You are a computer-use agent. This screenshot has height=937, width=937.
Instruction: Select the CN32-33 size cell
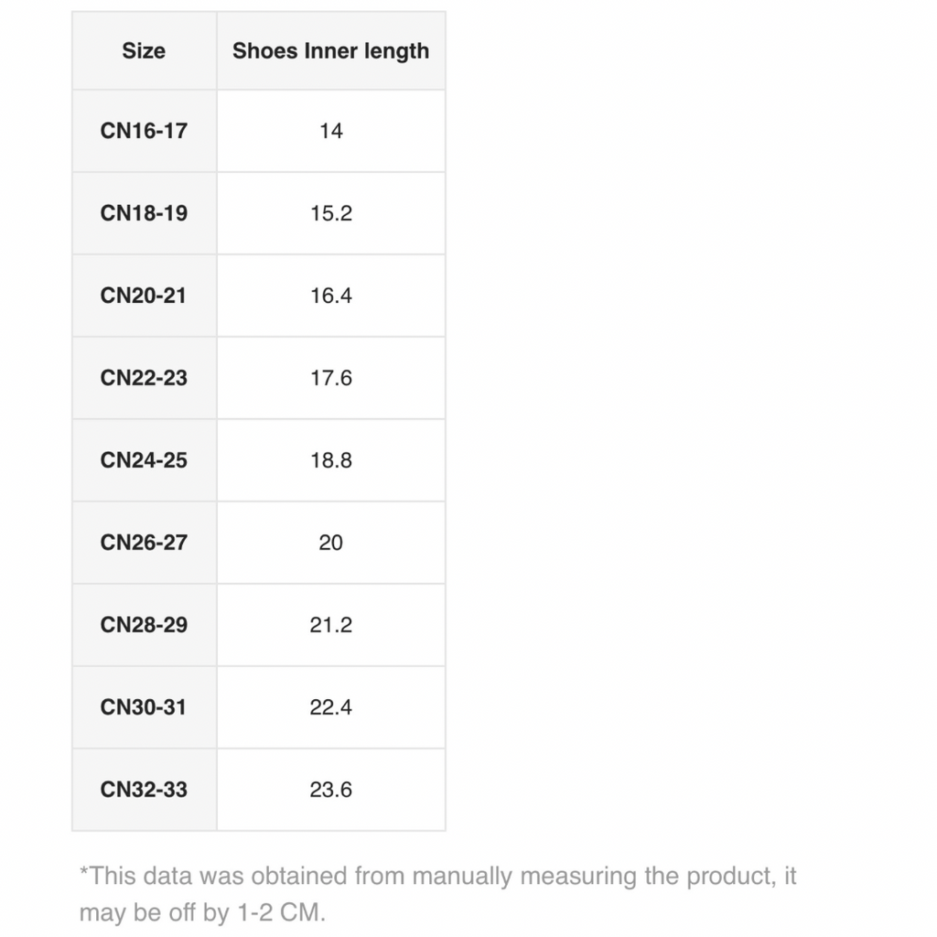[x=144, y=790]
